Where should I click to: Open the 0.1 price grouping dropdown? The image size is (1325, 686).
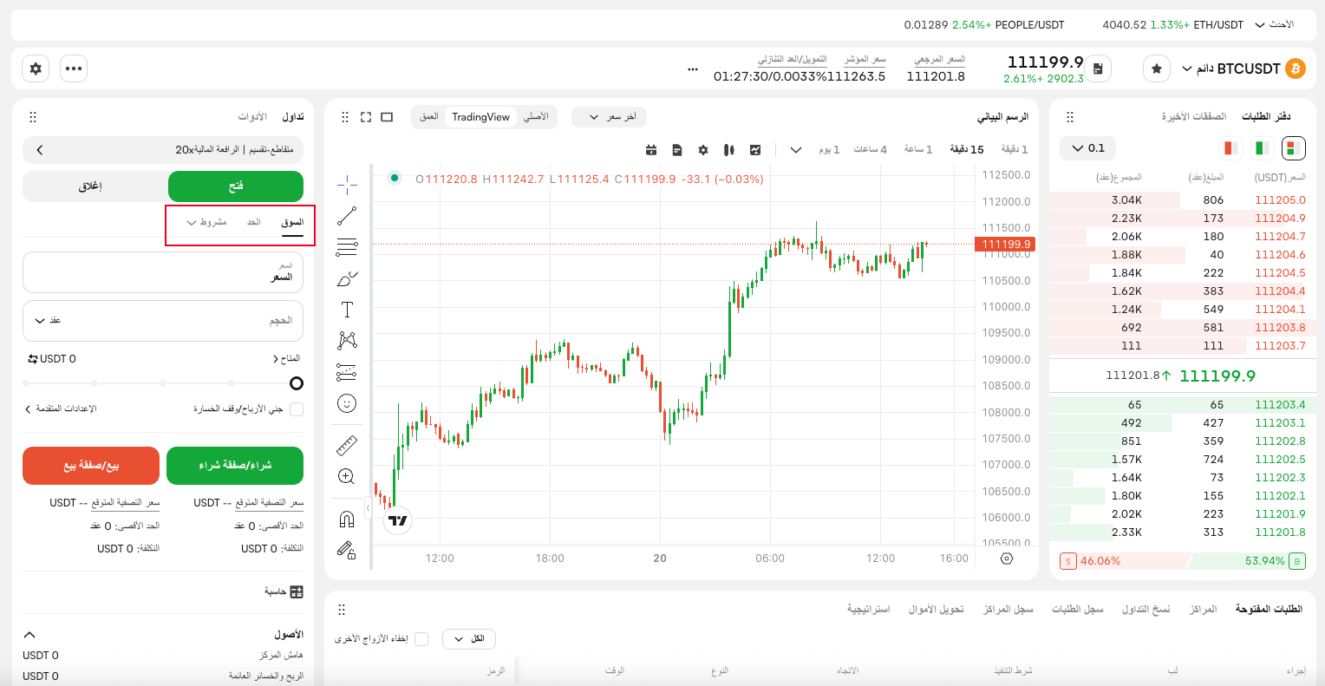[1087, 148]
